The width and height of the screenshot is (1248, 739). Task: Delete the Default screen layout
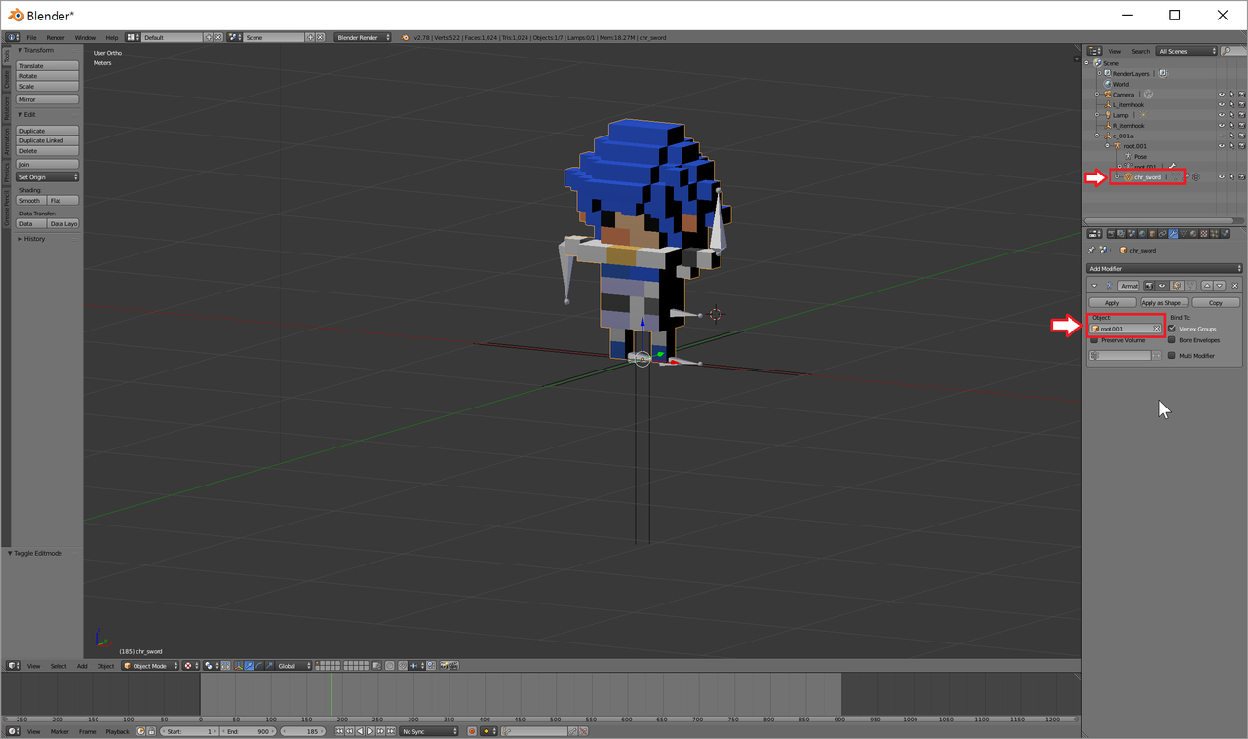click(218, 37)
